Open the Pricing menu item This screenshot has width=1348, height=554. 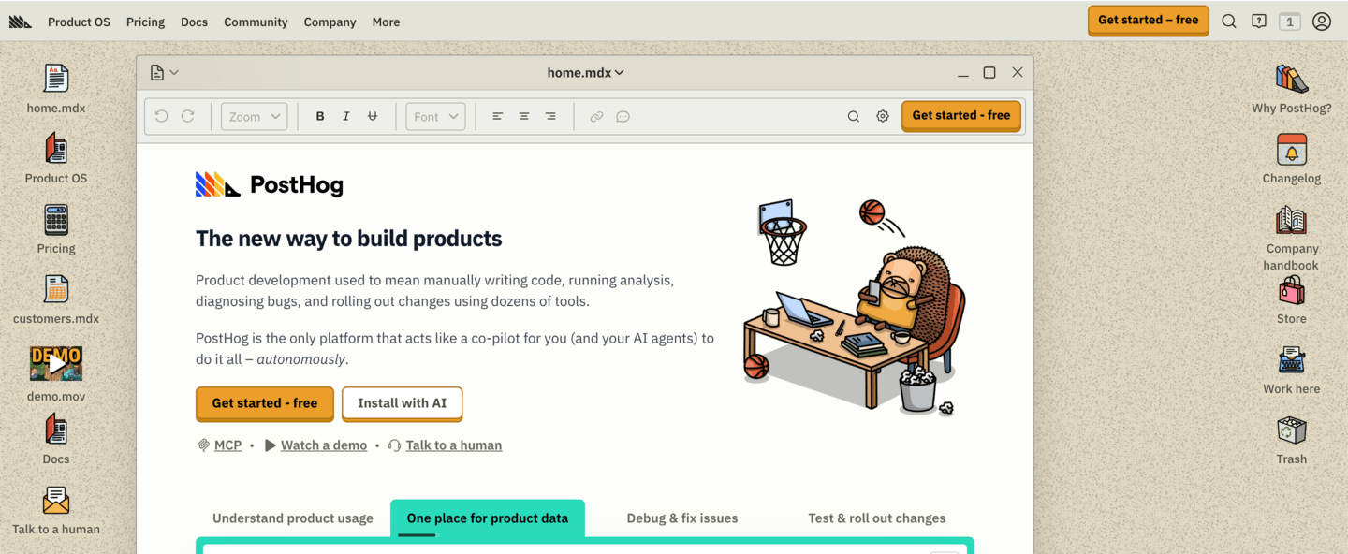tap(145, 22)
